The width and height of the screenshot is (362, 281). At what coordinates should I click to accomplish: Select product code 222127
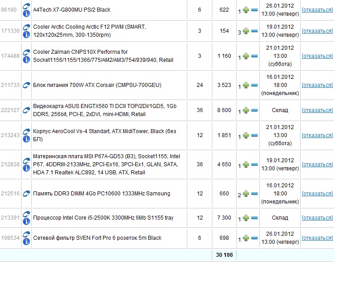pyautogui.click(x=10, y=110)
